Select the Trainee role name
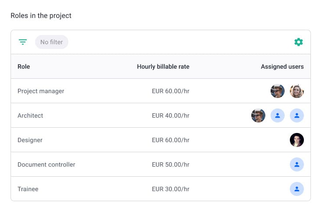The height and width of the screenshot is (213, 321). pos(28,189)
